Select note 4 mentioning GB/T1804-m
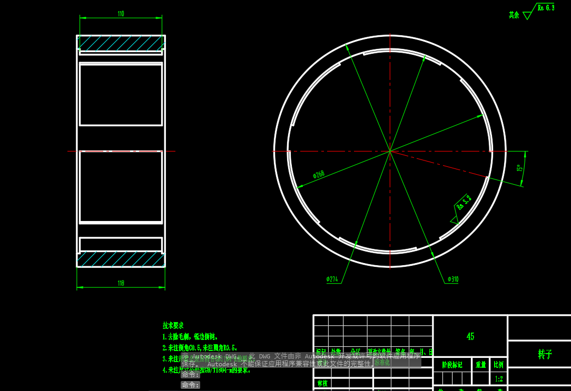The image size is (571, 391). point(206,370)
